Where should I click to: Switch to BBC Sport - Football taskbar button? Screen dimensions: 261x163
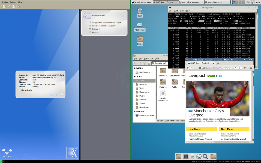[x=165, y=2]
